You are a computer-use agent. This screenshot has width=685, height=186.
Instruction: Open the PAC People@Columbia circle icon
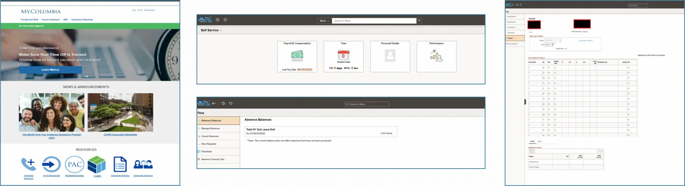coord(75,164)
